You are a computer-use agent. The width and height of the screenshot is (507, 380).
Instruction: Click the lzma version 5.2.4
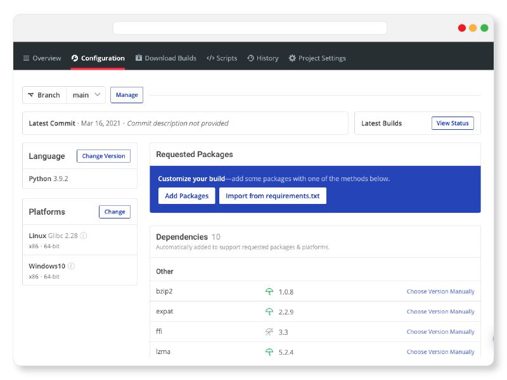[x=286, y=352]
